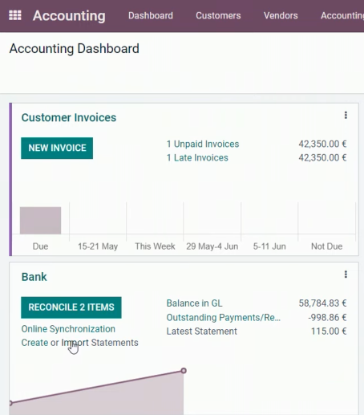Screen dimensions: 364x415
Task: Open Customer Invoices card kebab menu
Action: [x=346, y=115]
